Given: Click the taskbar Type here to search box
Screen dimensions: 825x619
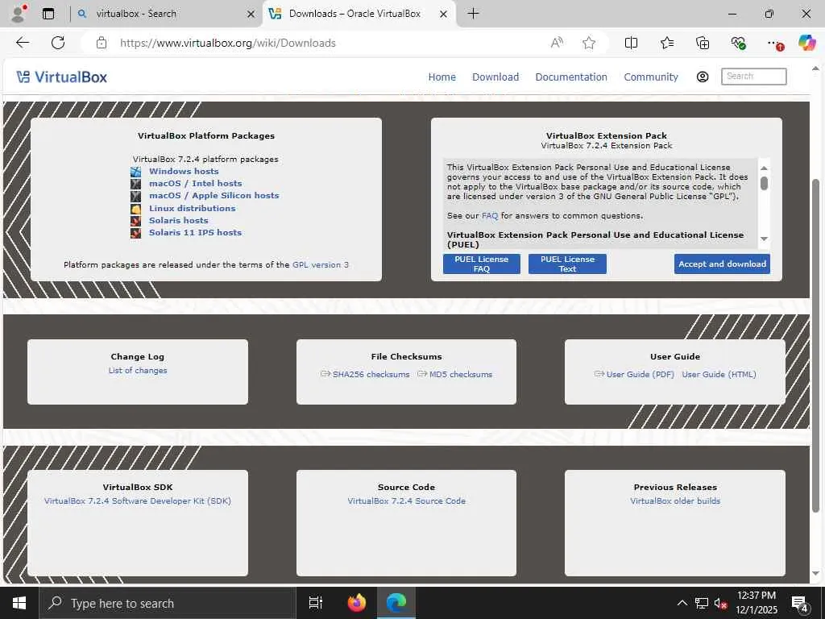Looking at the screenshot, I should click(168, 603).
